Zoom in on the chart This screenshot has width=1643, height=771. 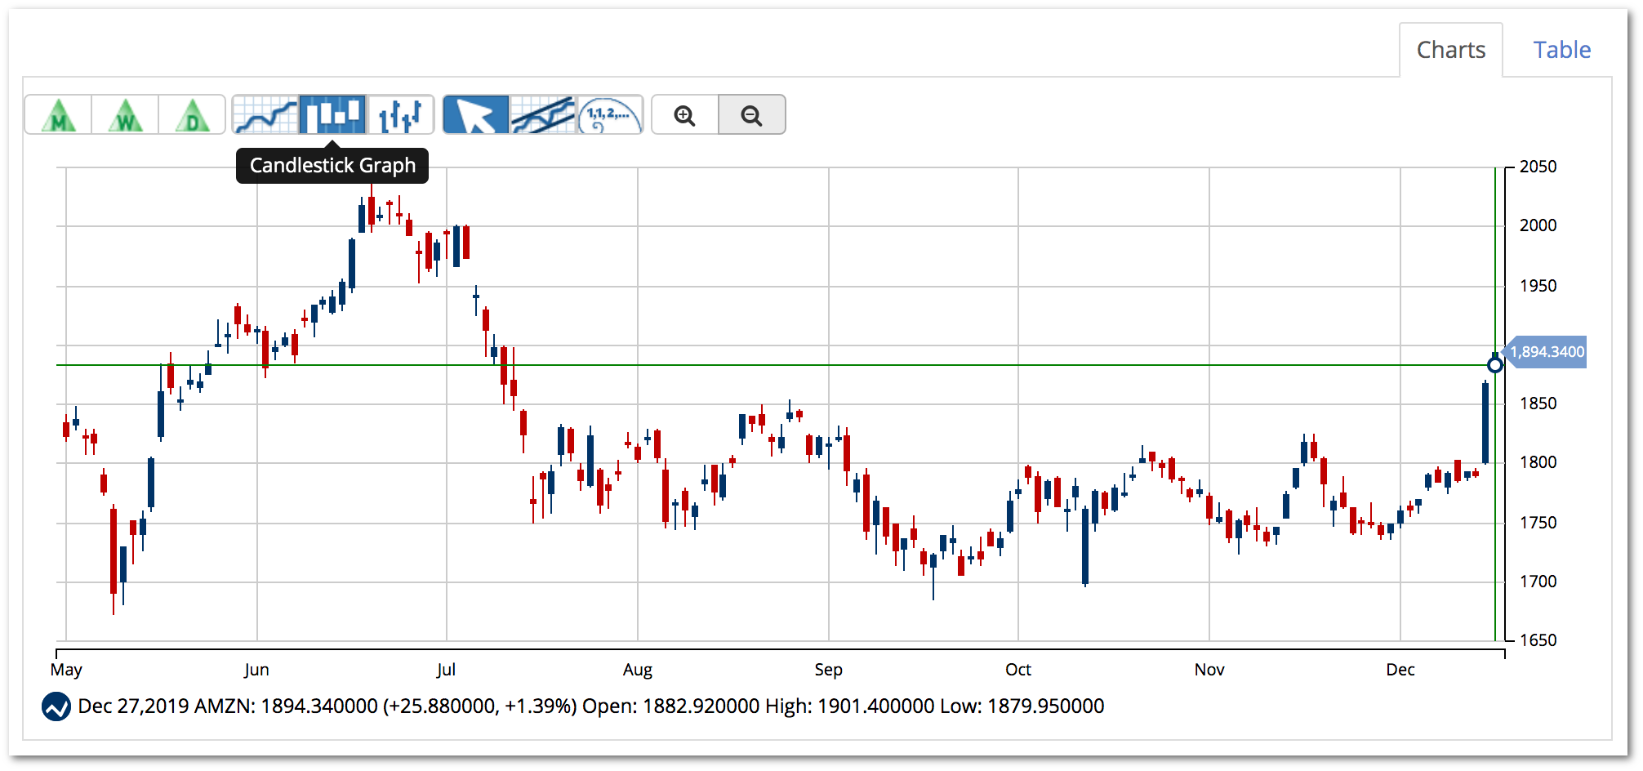tap(685, 114)
